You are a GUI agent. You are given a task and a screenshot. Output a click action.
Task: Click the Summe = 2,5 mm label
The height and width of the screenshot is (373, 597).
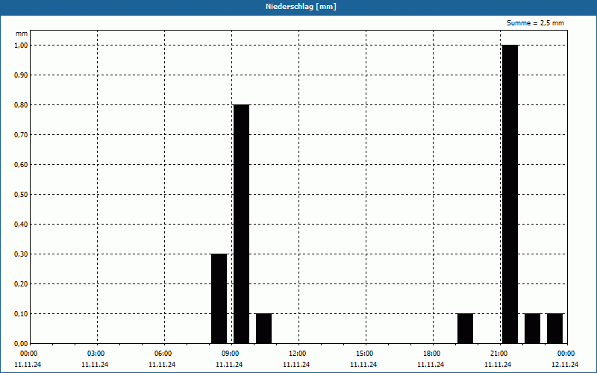click(x=535, y=23)
